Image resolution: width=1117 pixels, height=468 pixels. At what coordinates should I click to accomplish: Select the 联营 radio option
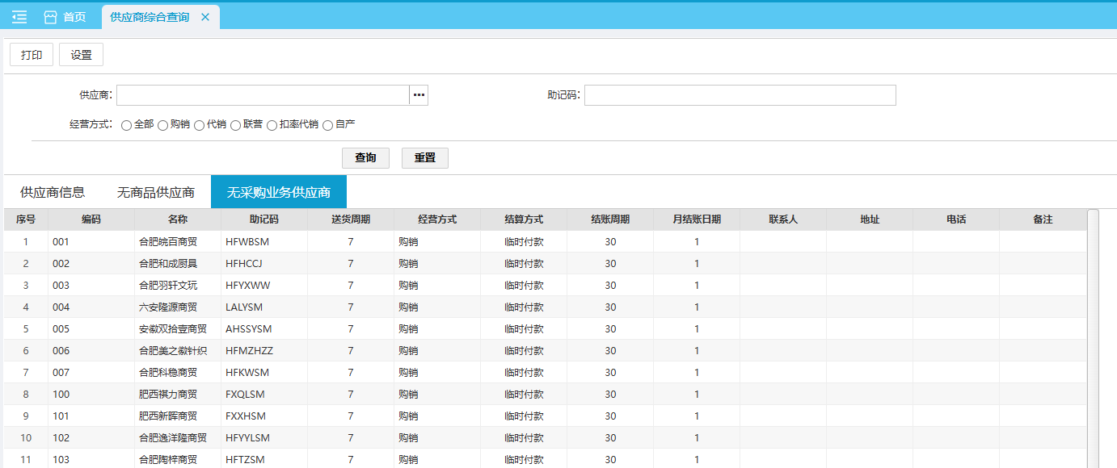pos(235,125)
